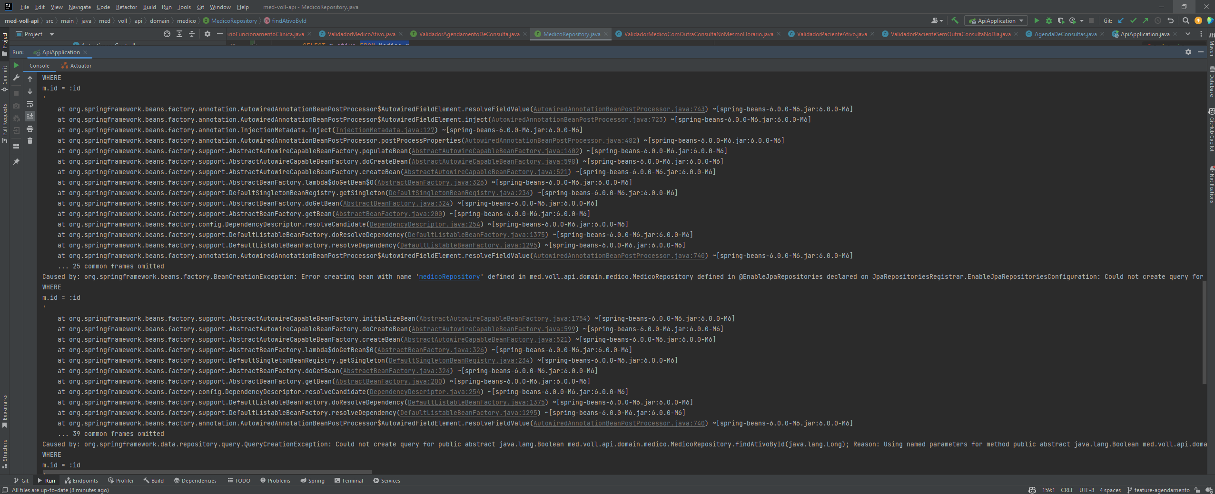Screen dimensions: 1215x494
Task: Toggle the Pull Requests tool window
Action: (x=5, y=123)
